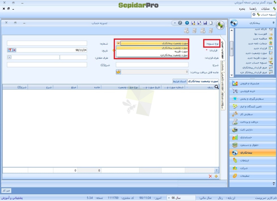Expand the » chevron below the module list
Image resolution: width=277 pixels, height=201 pixels.
click(x=274, y=184)
